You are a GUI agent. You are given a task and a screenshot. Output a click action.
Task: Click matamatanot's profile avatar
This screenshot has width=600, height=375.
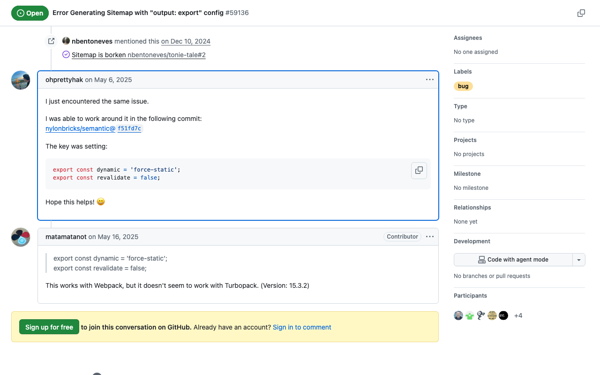tap(20, 237)
